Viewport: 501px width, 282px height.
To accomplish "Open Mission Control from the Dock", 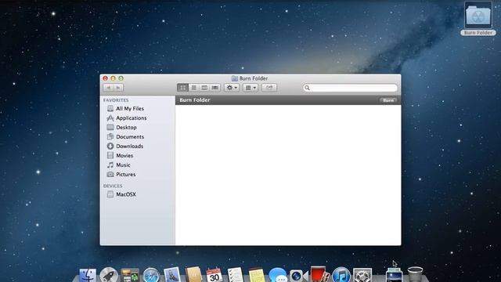I will click(x=130, y=275).
